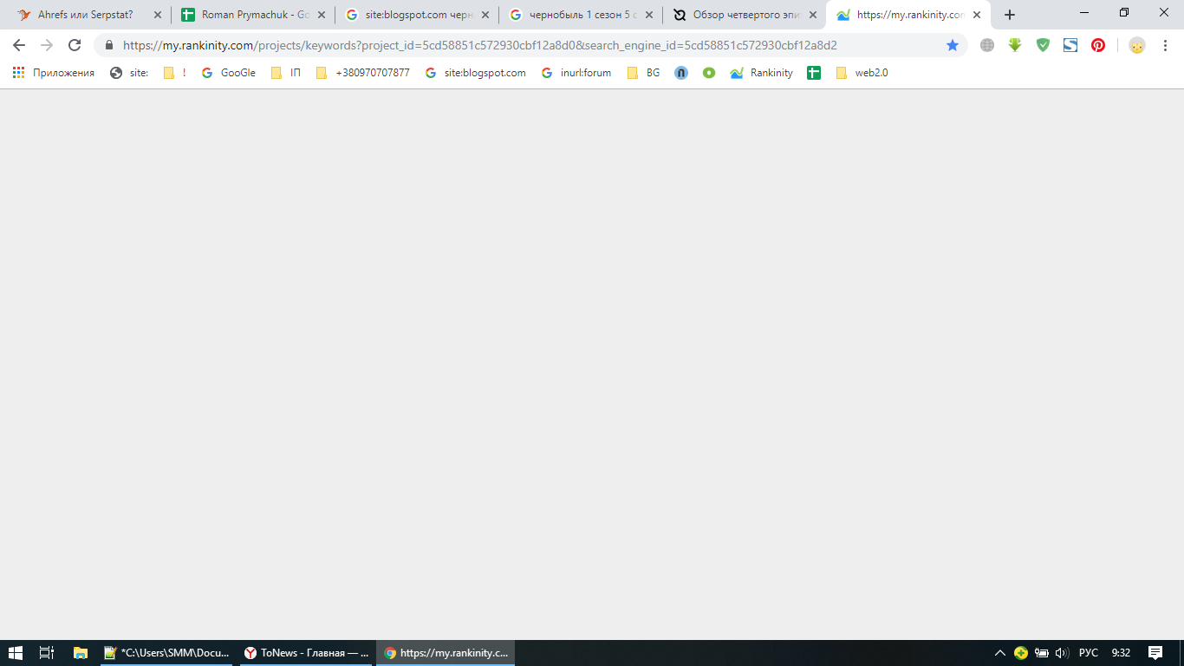Click the browser forward arrow

[47, 45]
